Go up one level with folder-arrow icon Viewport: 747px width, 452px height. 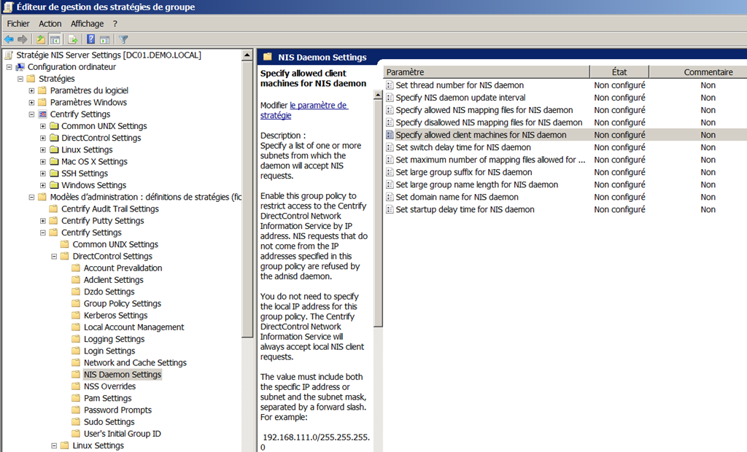click(x=41, y=39)
